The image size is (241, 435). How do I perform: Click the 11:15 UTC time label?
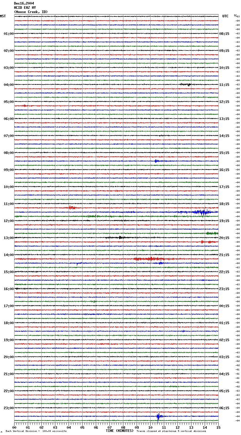(224, 85)
